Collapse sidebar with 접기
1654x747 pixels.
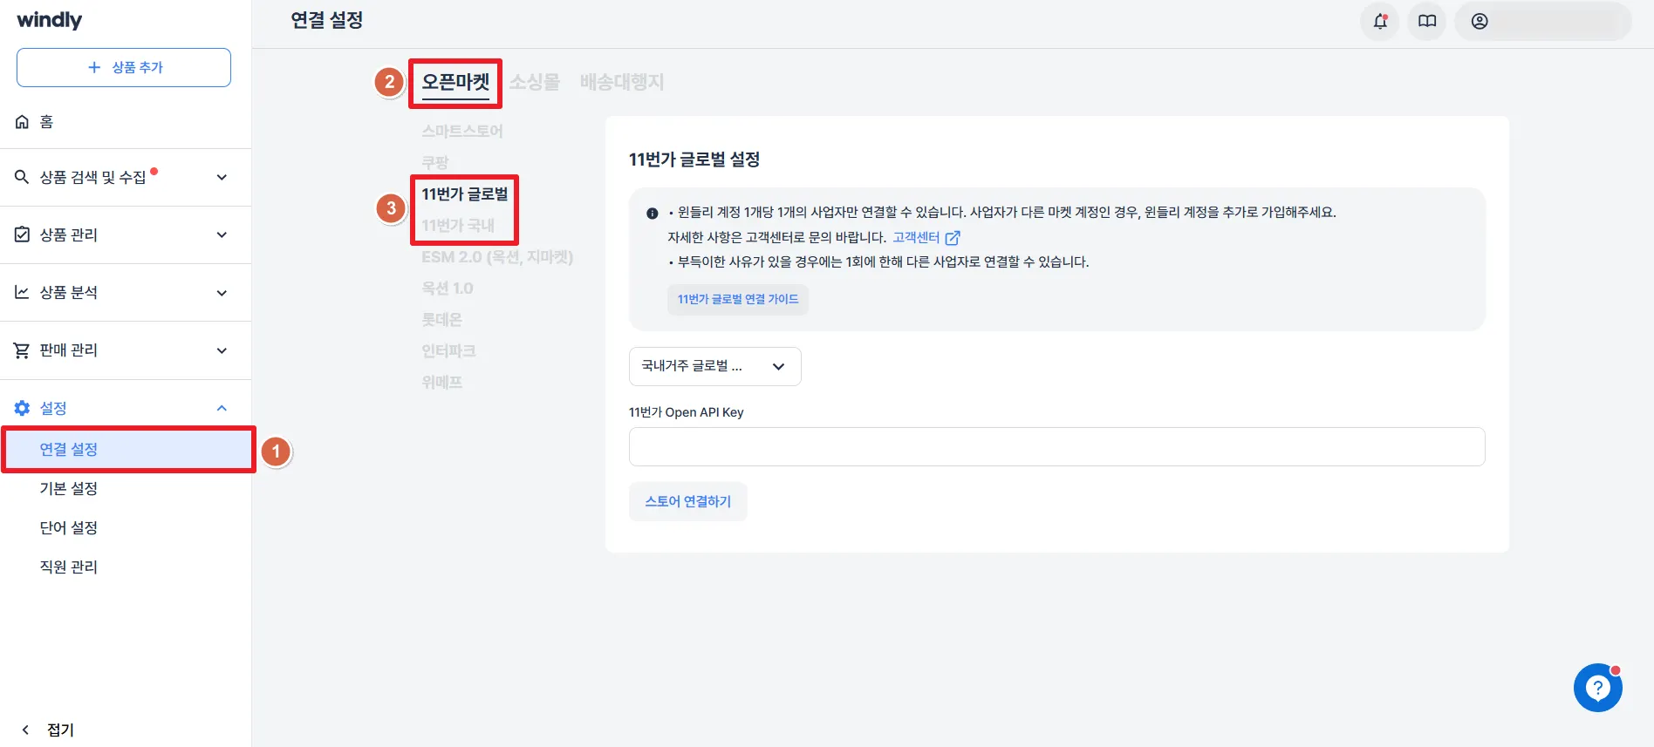coord(60,730)
